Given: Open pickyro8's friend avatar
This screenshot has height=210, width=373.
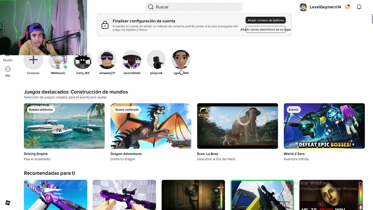Looking at the screenshot, I should [156, 60].
